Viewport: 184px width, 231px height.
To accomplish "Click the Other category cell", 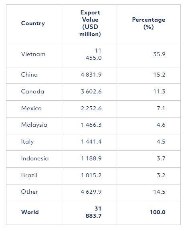I will [x=29, y=192].
